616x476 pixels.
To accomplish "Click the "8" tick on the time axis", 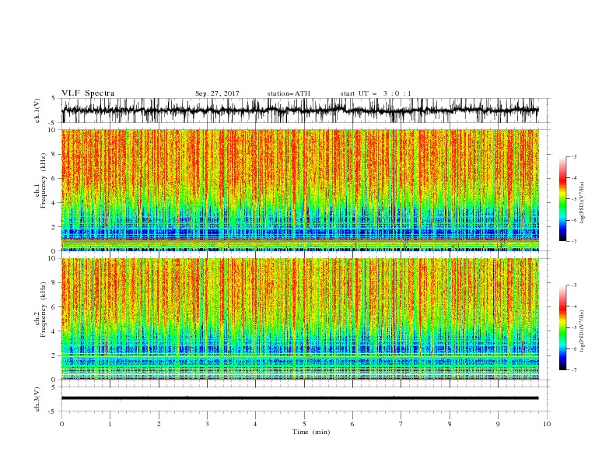I will click(x=450, y=424).
